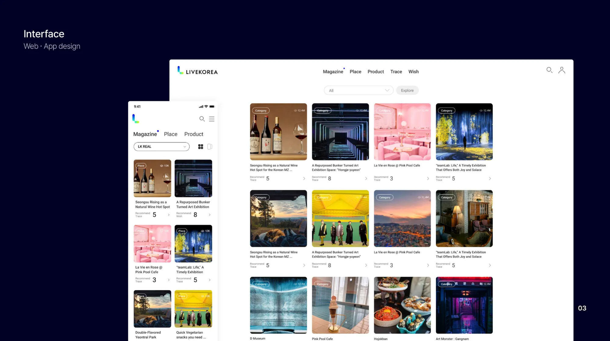Image resolution: width=610 pixels, height=341 pixels.
Task: Expand the All category dropdown
Action: click(x=359, y=91)
